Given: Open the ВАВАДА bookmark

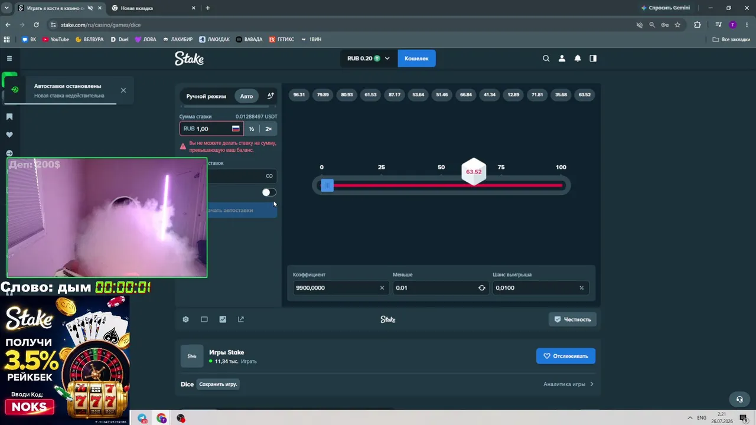Looking at the screenshot, I should pos(249,40).
